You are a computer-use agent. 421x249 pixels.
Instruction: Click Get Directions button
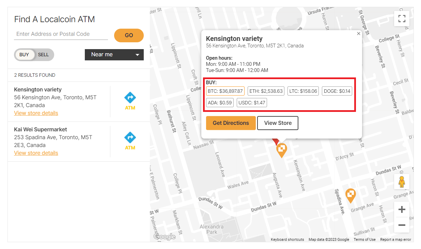[x=231, y=123]
